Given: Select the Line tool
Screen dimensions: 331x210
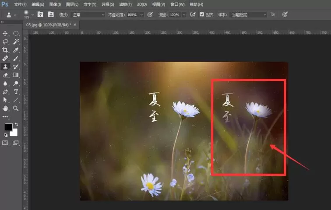Looking at the screenshot, I should click(16, 100).
